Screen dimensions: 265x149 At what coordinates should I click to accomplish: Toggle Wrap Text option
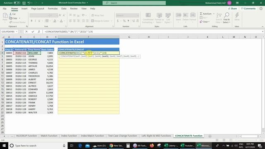(98, 15)
